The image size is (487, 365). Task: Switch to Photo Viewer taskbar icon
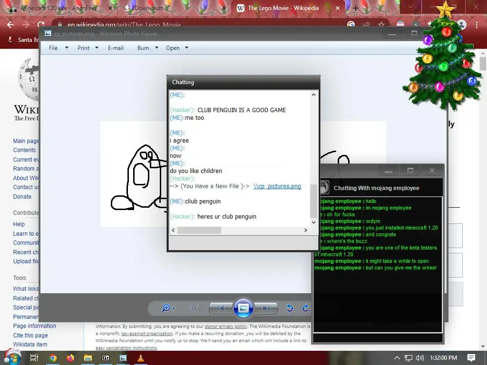123,358
